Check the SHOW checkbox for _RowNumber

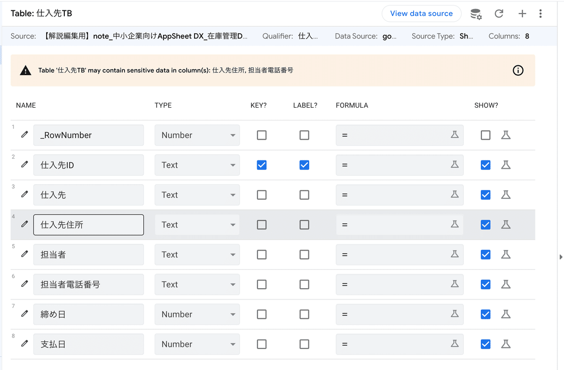point(486,135)
